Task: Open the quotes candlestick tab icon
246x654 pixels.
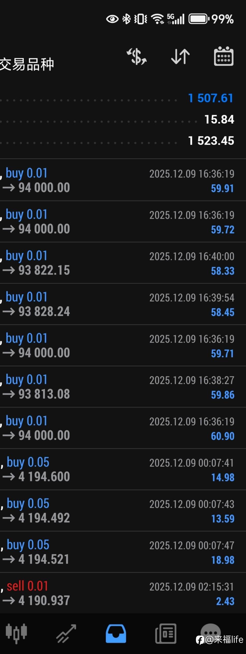Action: (16, 634)
